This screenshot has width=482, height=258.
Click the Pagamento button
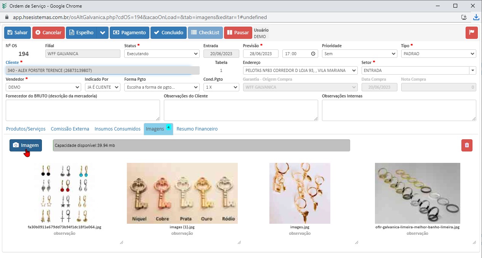pos(130,32)
